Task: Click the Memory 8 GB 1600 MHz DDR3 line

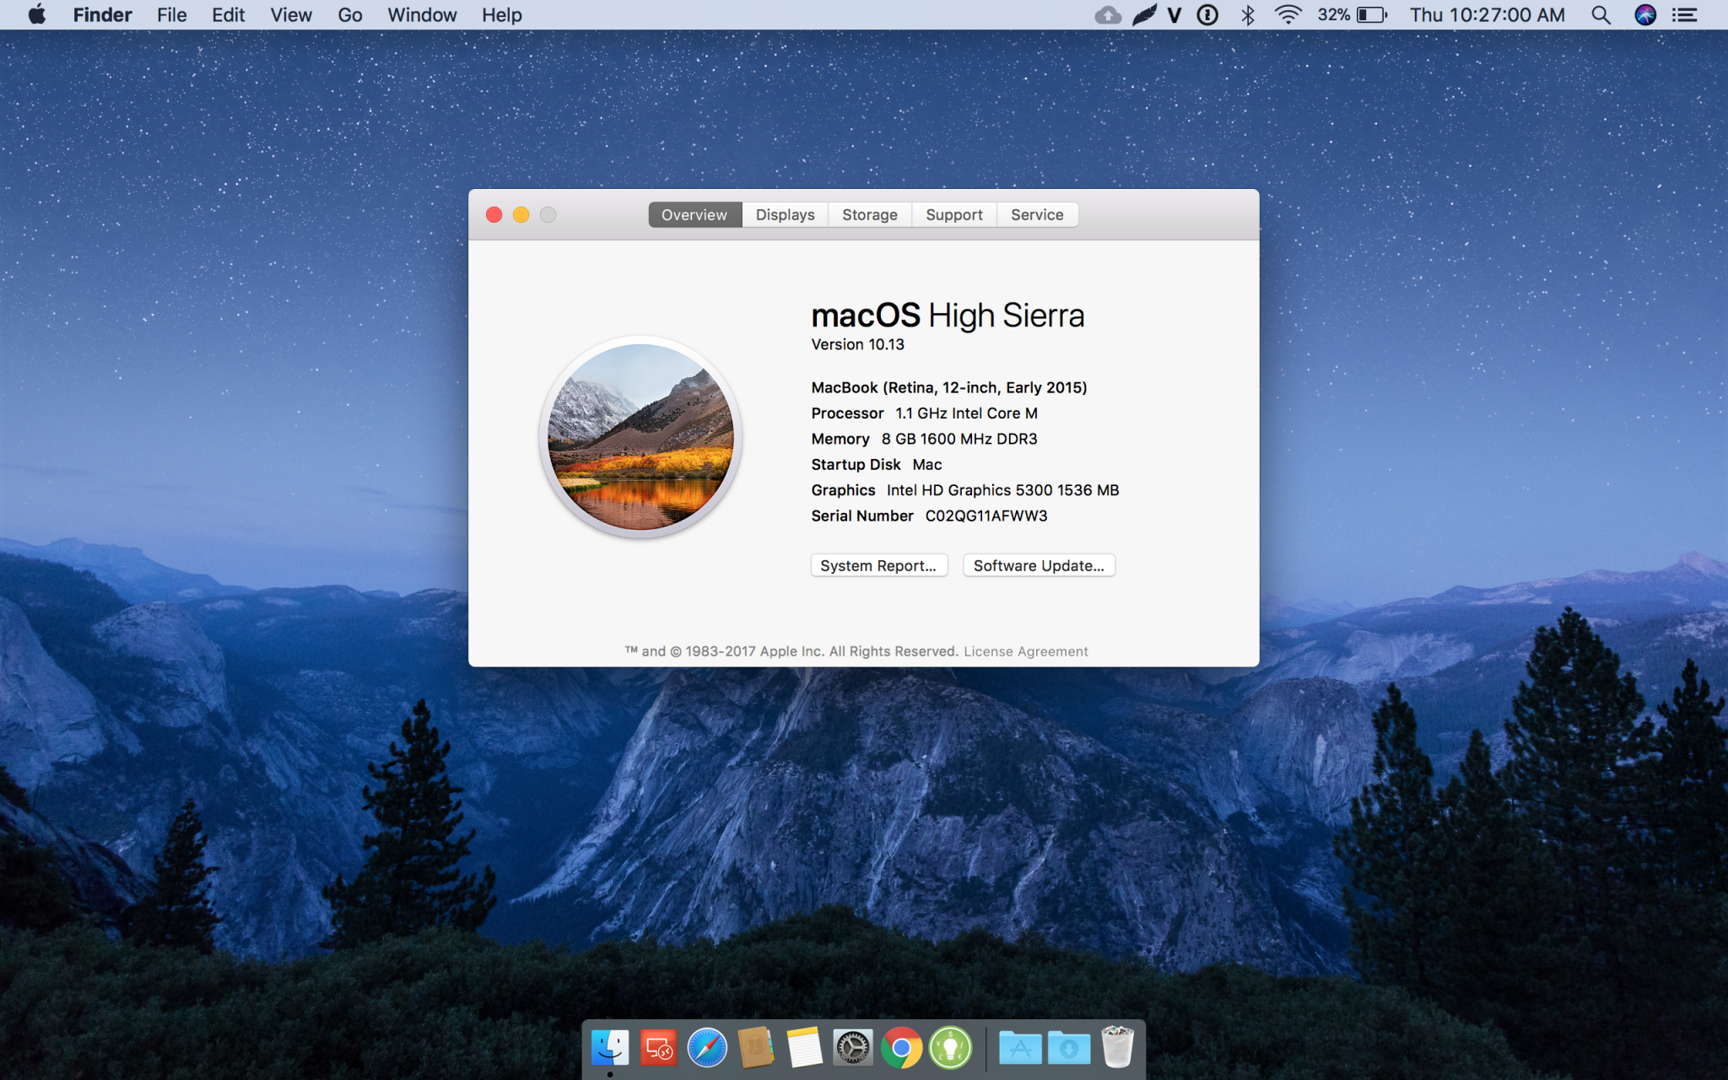Action: pos(925,439)
